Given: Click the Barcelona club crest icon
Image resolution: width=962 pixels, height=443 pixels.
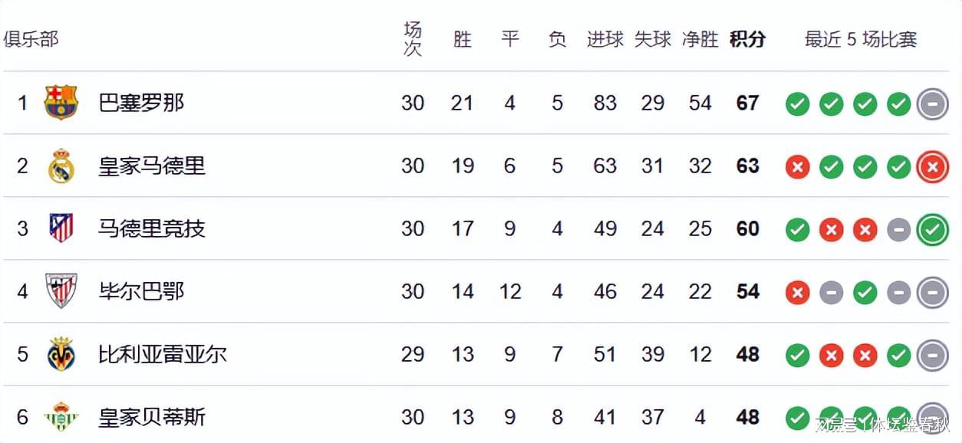Looking at the screenshot, I should [x=61, y=103].
